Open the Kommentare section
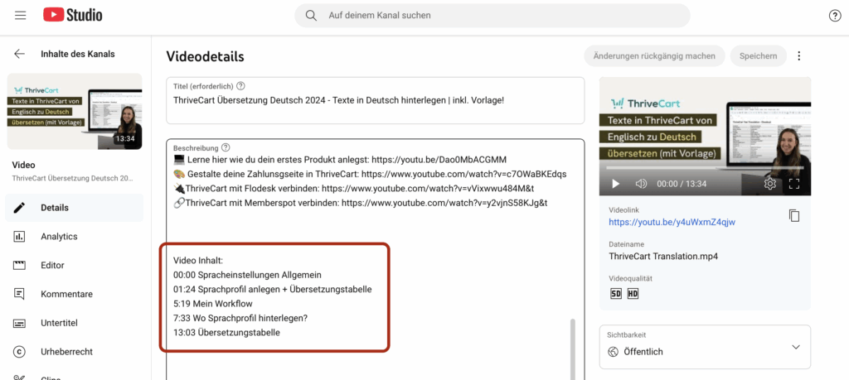Image resolution: width=849 pixels, height=380 pixels. [x=74, y=294]
